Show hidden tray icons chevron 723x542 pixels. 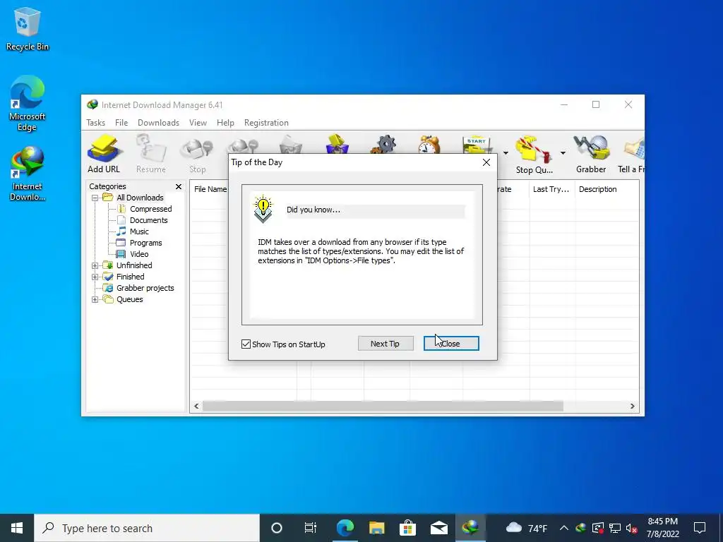pos(564,528)
